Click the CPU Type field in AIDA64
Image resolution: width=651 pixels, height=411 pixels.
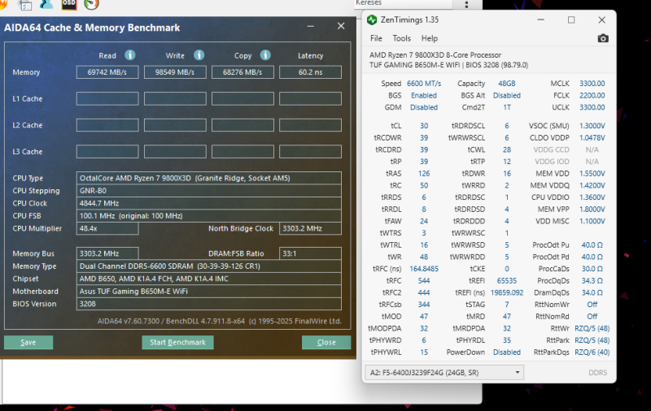(x=209, y=178)
